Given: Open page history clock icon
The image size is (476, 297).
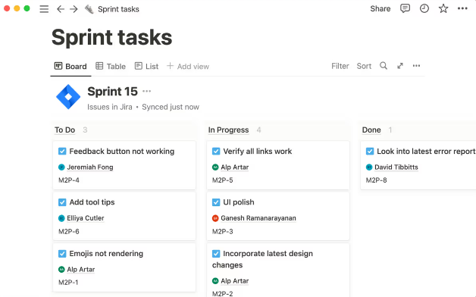Looking at the screenshot, I should point(424,8).
